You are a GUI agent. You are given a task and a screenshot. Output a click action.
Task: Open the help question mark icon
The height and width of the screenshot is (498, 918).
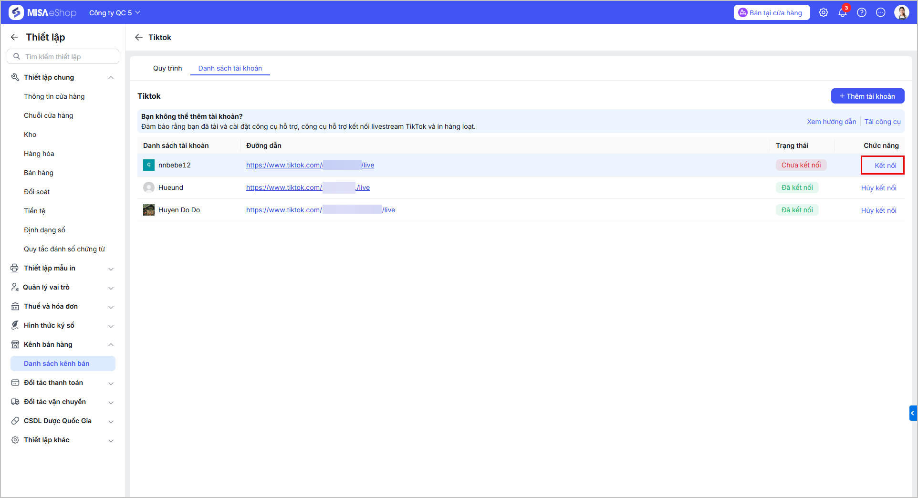click(862, 13)
